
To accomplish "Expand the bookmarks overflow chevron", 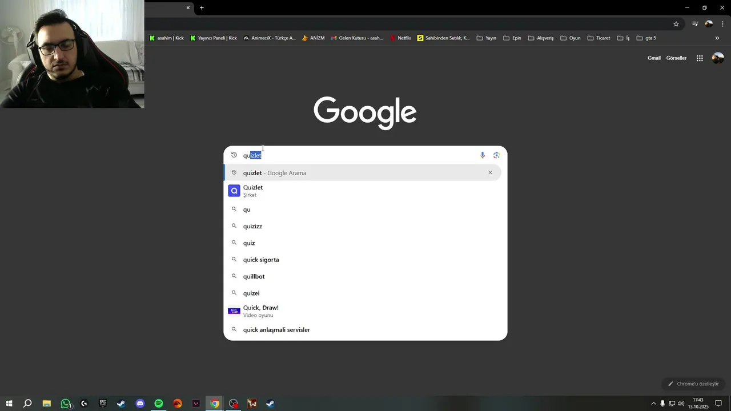I will [x=717, y=38].
